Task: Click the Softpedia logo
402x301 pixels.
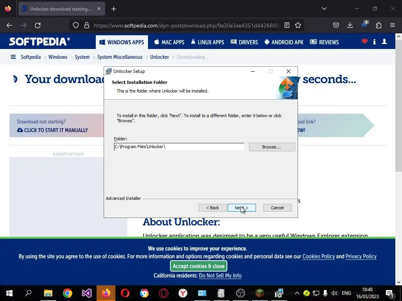Action: 40,42
